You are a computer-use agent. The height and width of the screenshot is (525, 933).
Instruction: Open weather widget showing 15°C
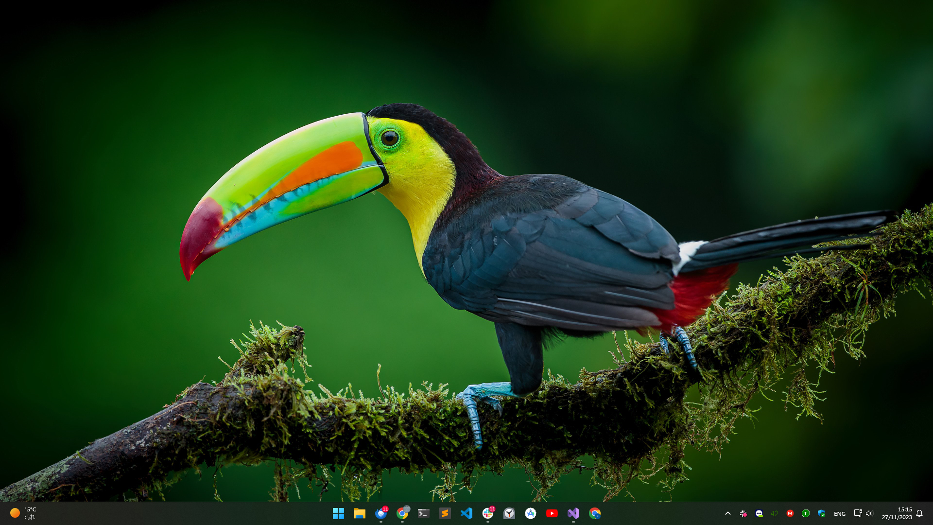coord(23,513)
